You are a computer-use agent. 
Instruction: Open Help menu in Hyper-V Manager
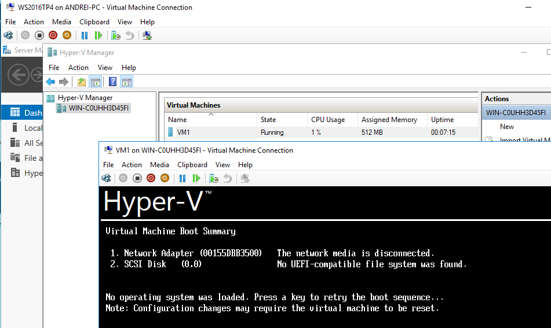tap(129, 67)
